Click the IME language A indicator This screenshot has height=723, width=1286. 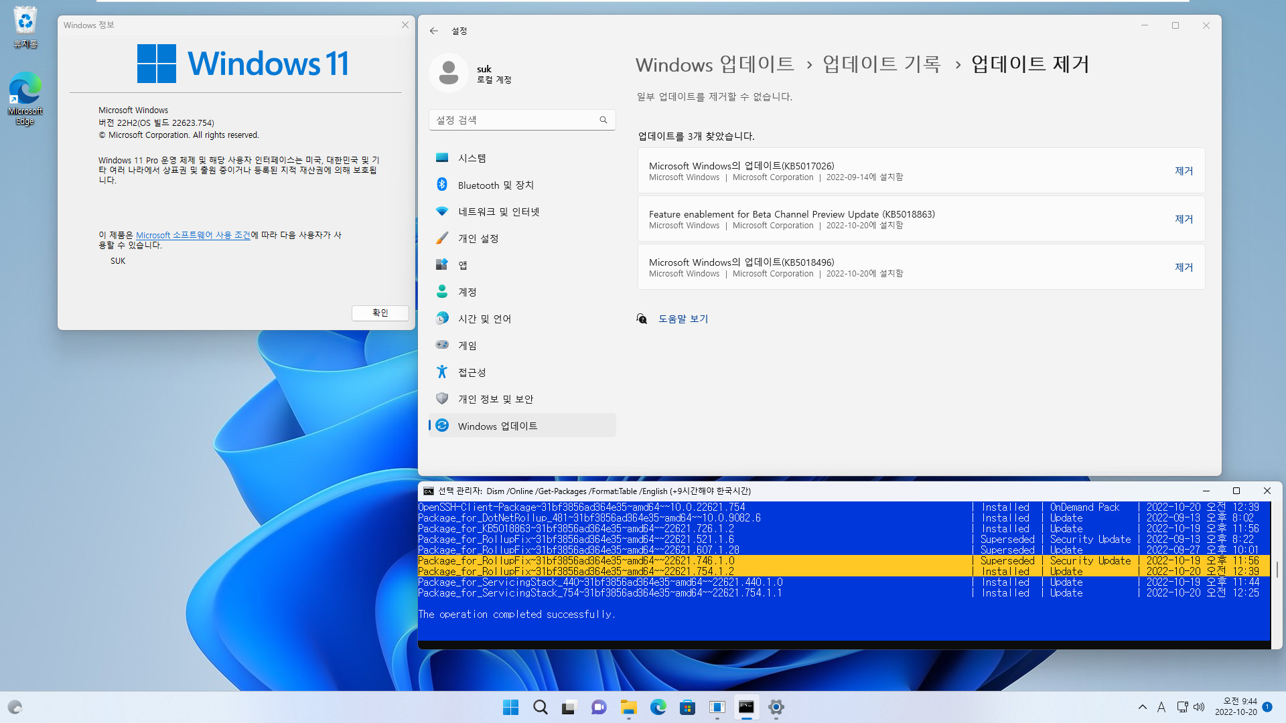[x=1161, y=707]
